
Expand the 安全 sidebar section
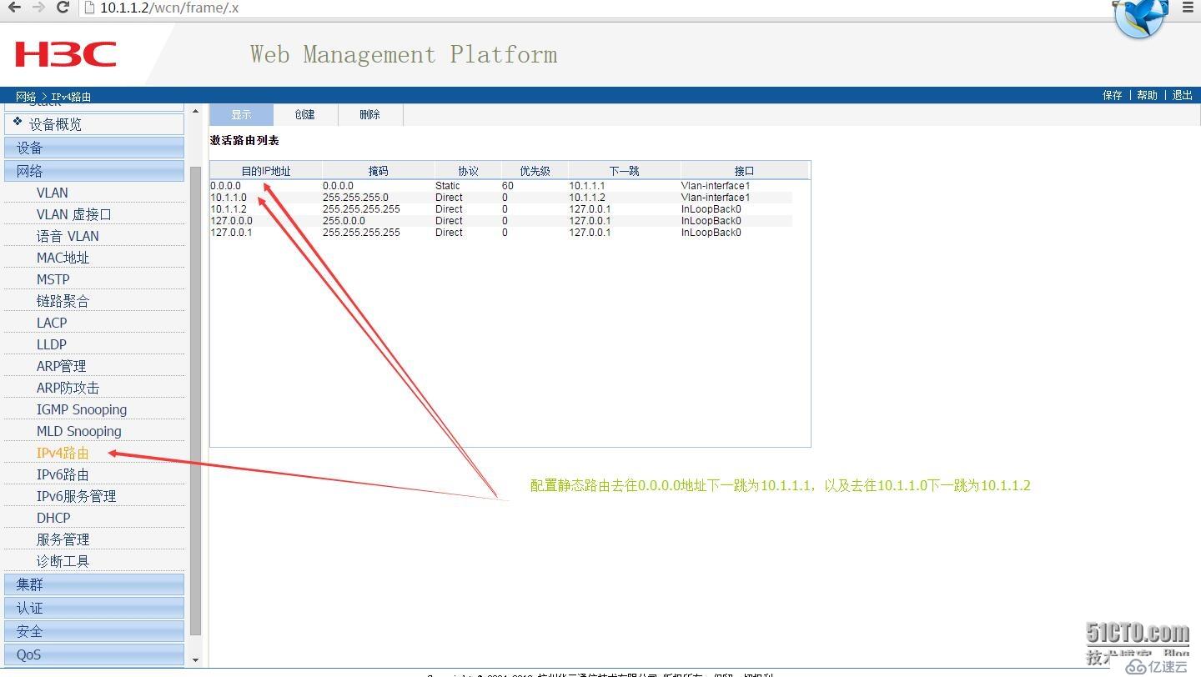(x=94, y=631)
